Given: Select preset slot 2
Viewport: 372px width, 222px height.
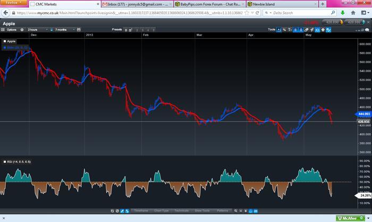Looking at the screenshot, I should tap(137, 30).
